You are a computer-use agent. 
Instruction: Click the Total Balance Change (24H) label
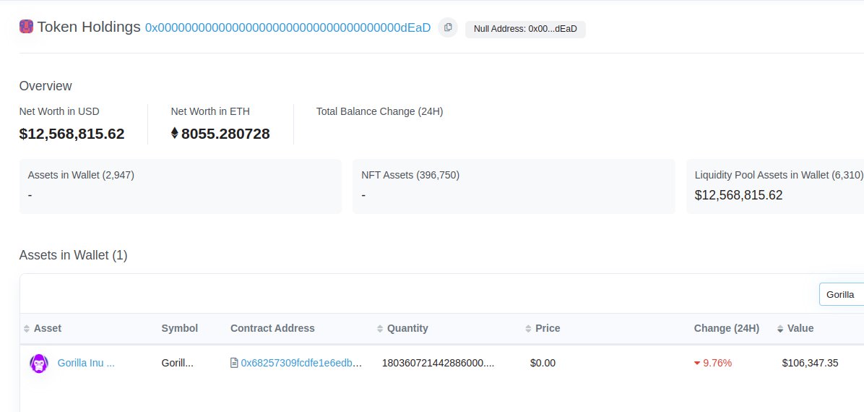[x=380, y=111]
